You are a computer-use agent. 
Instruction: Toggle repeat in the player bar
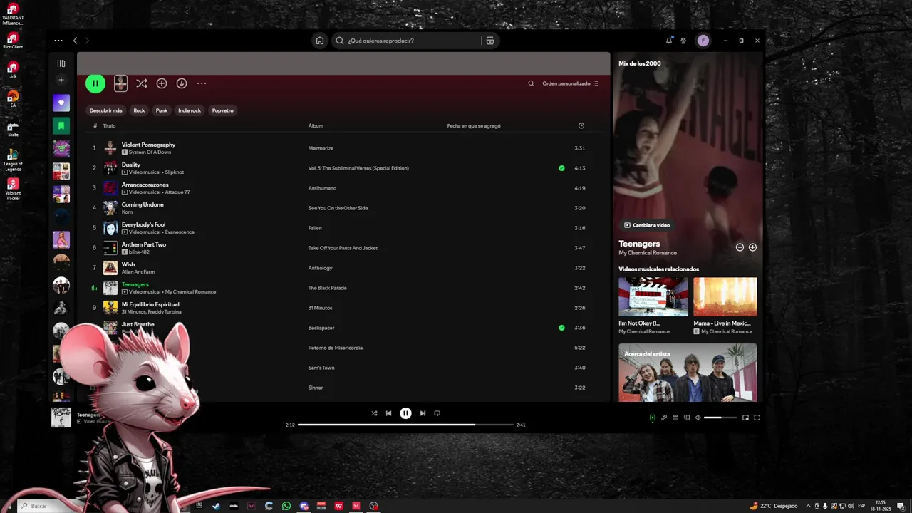[437, 413]
